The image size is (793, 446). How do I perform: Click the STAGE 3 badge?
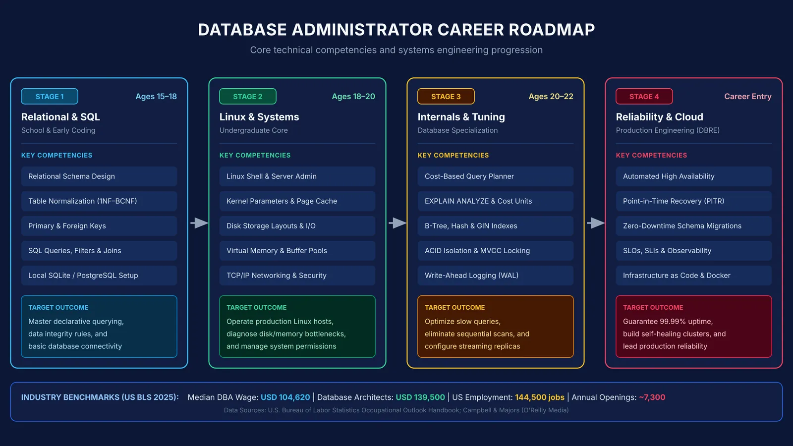click(x=446, y=96)
